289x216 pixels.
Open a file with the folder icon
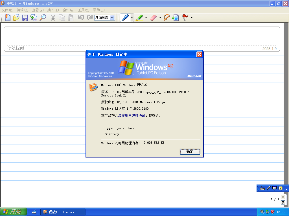coord(16,18)
